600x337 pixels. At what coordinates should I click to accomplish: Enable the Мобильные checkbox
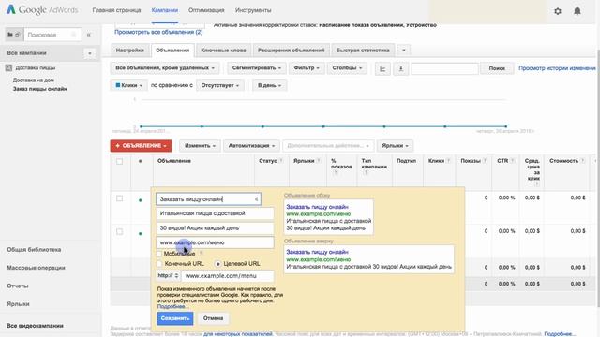click(159, 254)
